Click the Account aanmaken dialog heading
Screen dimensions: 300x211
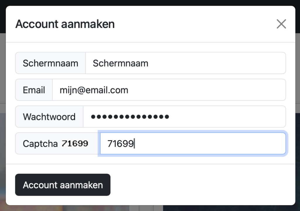point(65,24)
